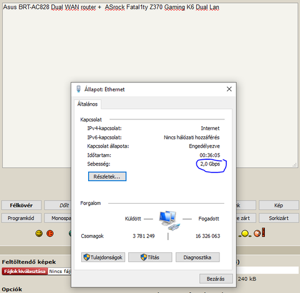Apply Félkövér bold formatting
This screenshot has width=300, height=293.
(x=21, y=206)
